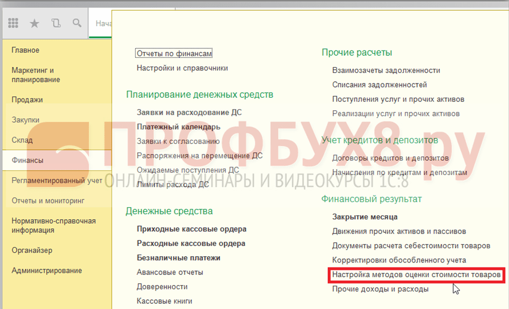
Task: Open the Главное section
Action: (26, 50)
